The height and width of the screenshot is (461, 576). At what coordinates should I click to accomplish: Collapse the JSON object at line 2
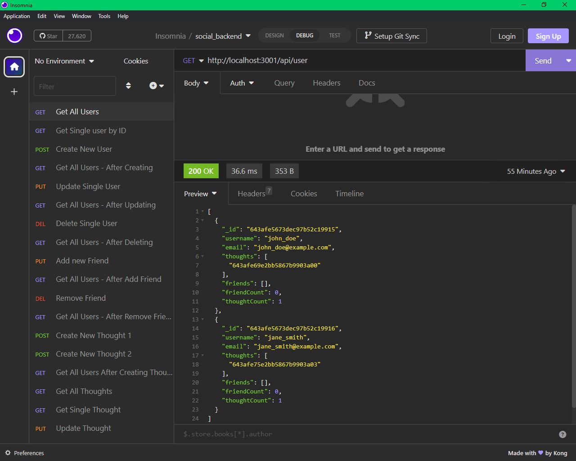coord(202,220)
